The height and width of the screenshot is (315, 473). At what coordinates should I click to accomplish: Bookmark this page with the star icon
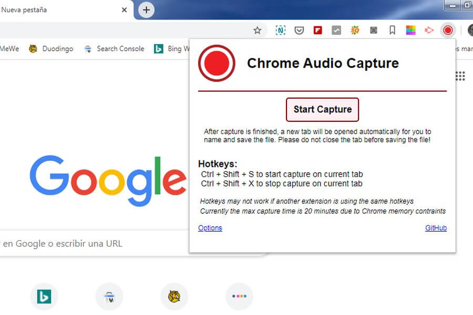pos(257,30)
